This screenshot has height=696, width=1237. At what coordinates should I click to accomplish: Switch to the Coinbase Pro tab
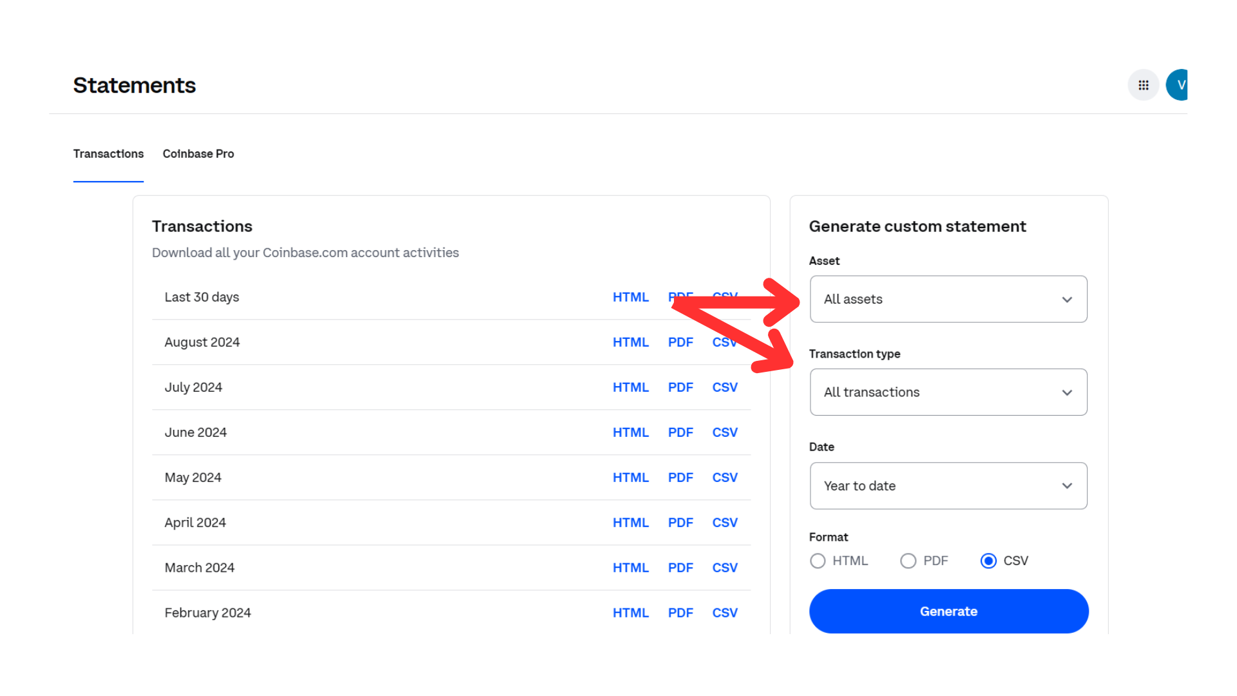click(x=198, y=154)
